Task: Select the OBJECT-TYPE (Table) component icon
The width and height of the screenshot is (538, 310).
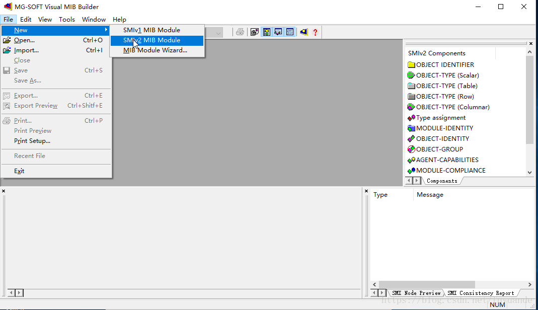Action: point(411,86)
